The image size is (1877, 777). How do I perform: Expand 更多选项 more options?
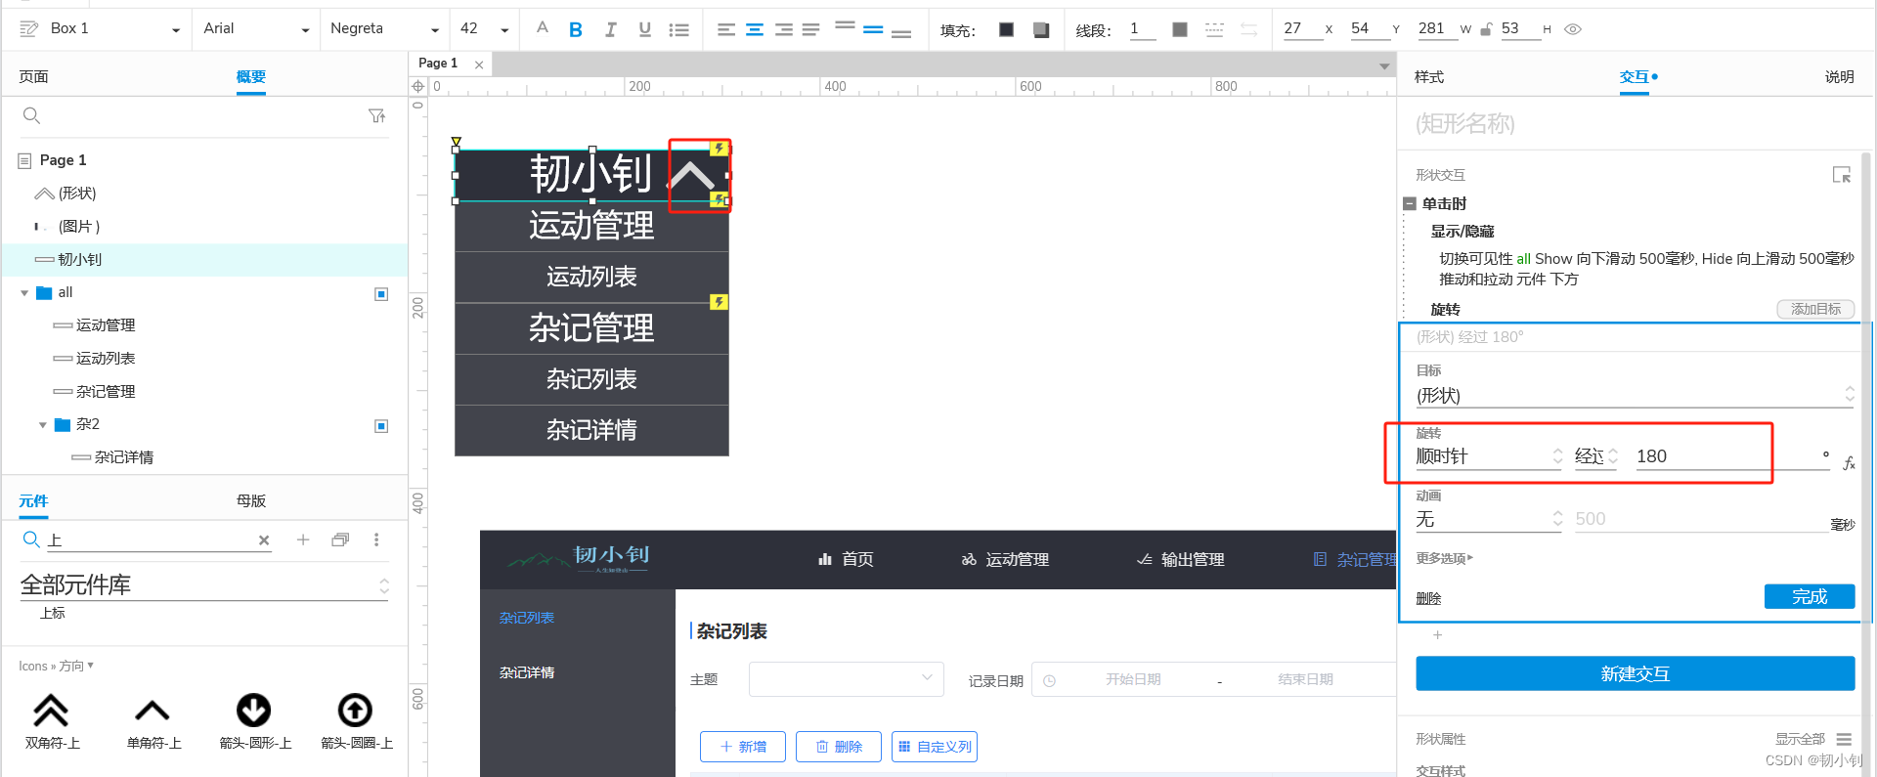pos(1444,558)
